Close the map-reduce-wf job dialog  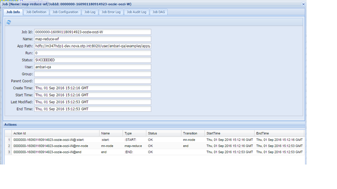point(303,4)
